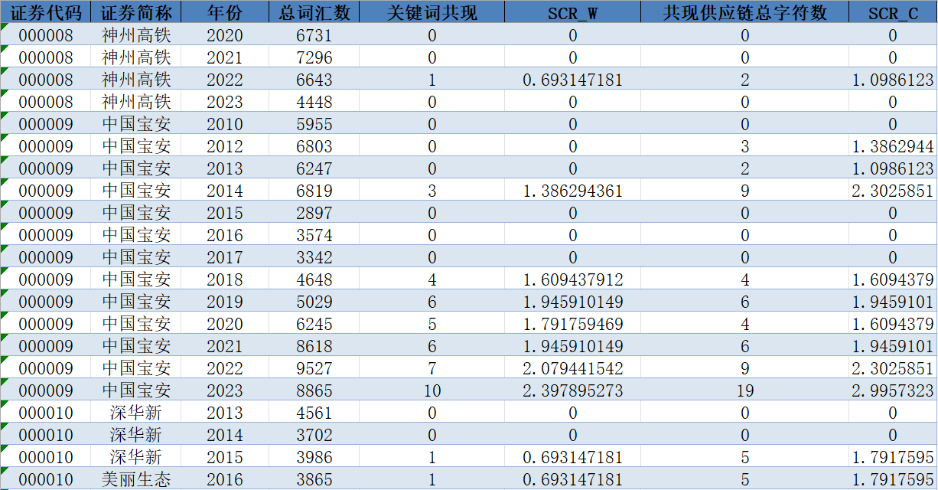This screenshot has width=938, height=490.
Task: Select the SCR_W value 1.386294361
Action: tap(572, 191)
